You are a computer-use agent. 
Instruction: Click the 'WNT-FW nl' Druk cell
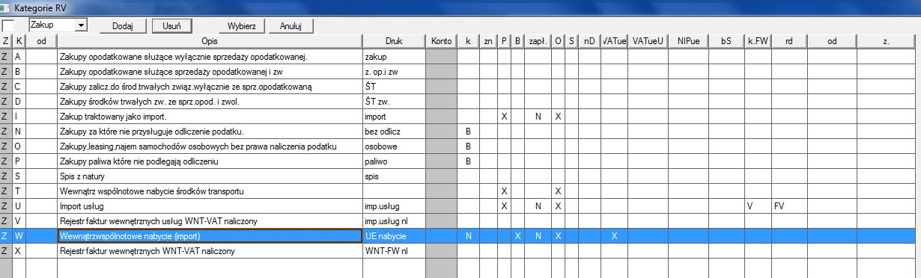click(393, 250)
